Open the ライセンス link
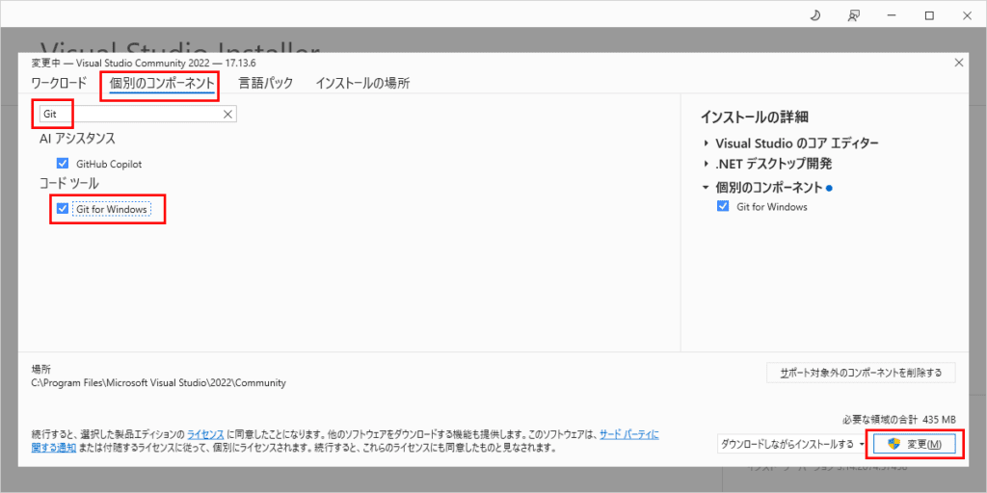 coord(205,434)
